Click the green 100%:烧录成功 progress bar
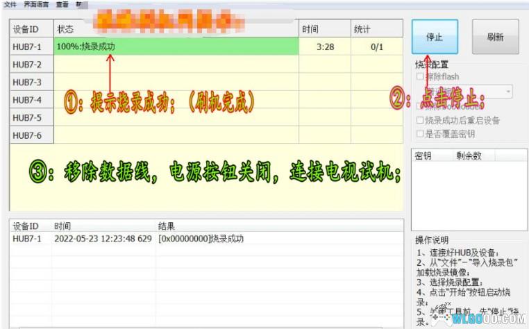529x329 pixels. click(176, 47)
